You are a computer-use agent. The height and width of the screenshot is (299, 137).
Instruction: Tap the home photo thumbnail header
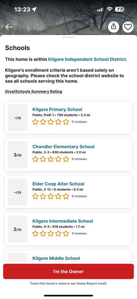click(68, 18)
